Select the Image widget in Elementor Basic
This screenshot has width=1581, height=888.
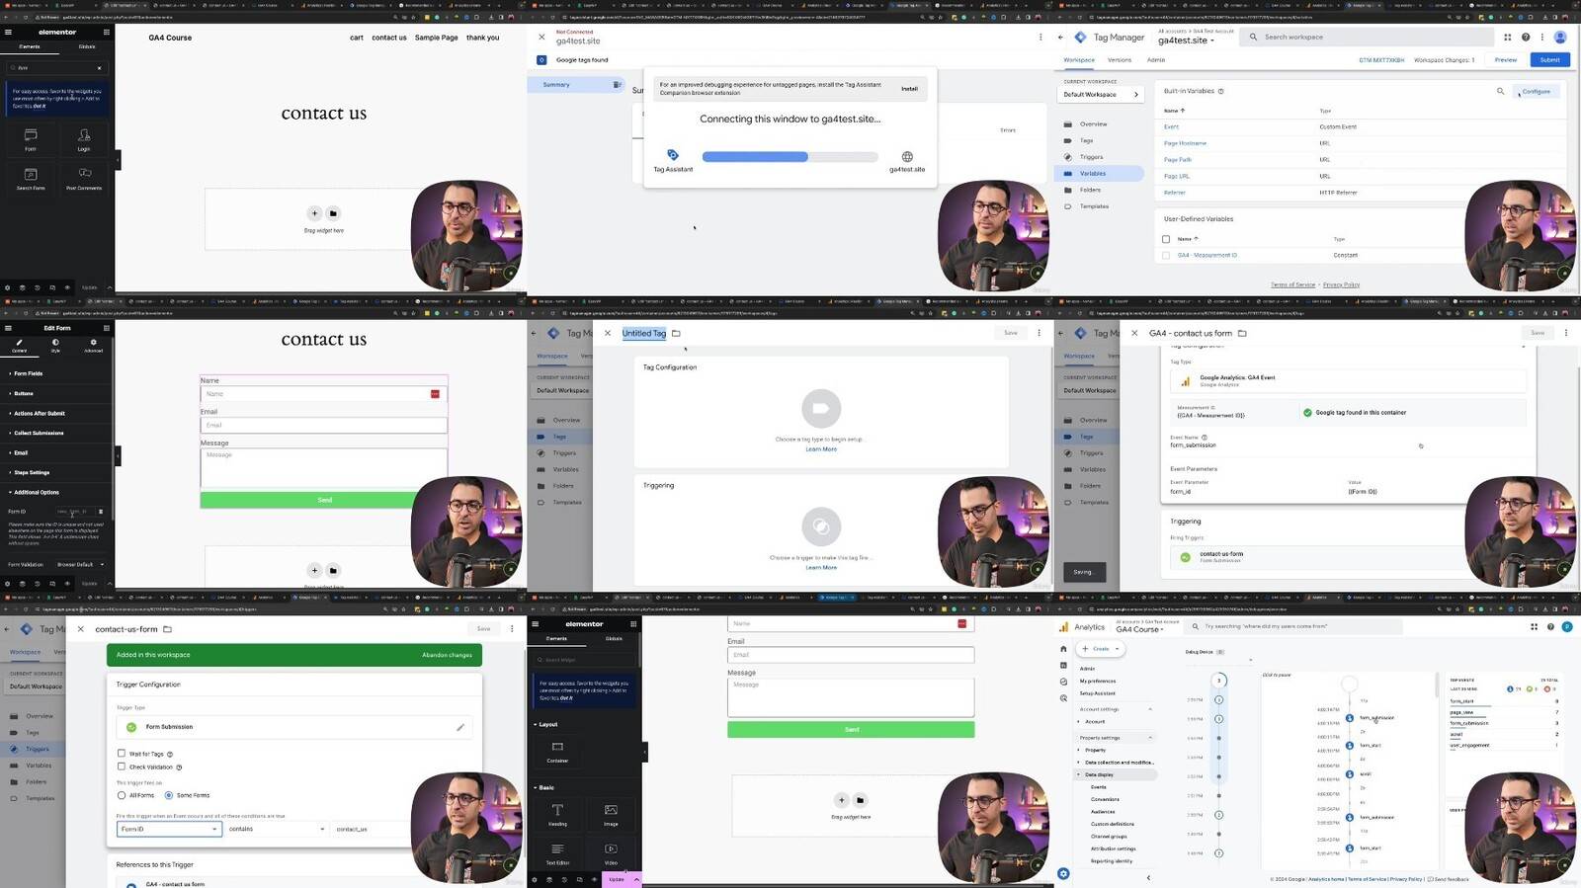click(x=611, y=814)
